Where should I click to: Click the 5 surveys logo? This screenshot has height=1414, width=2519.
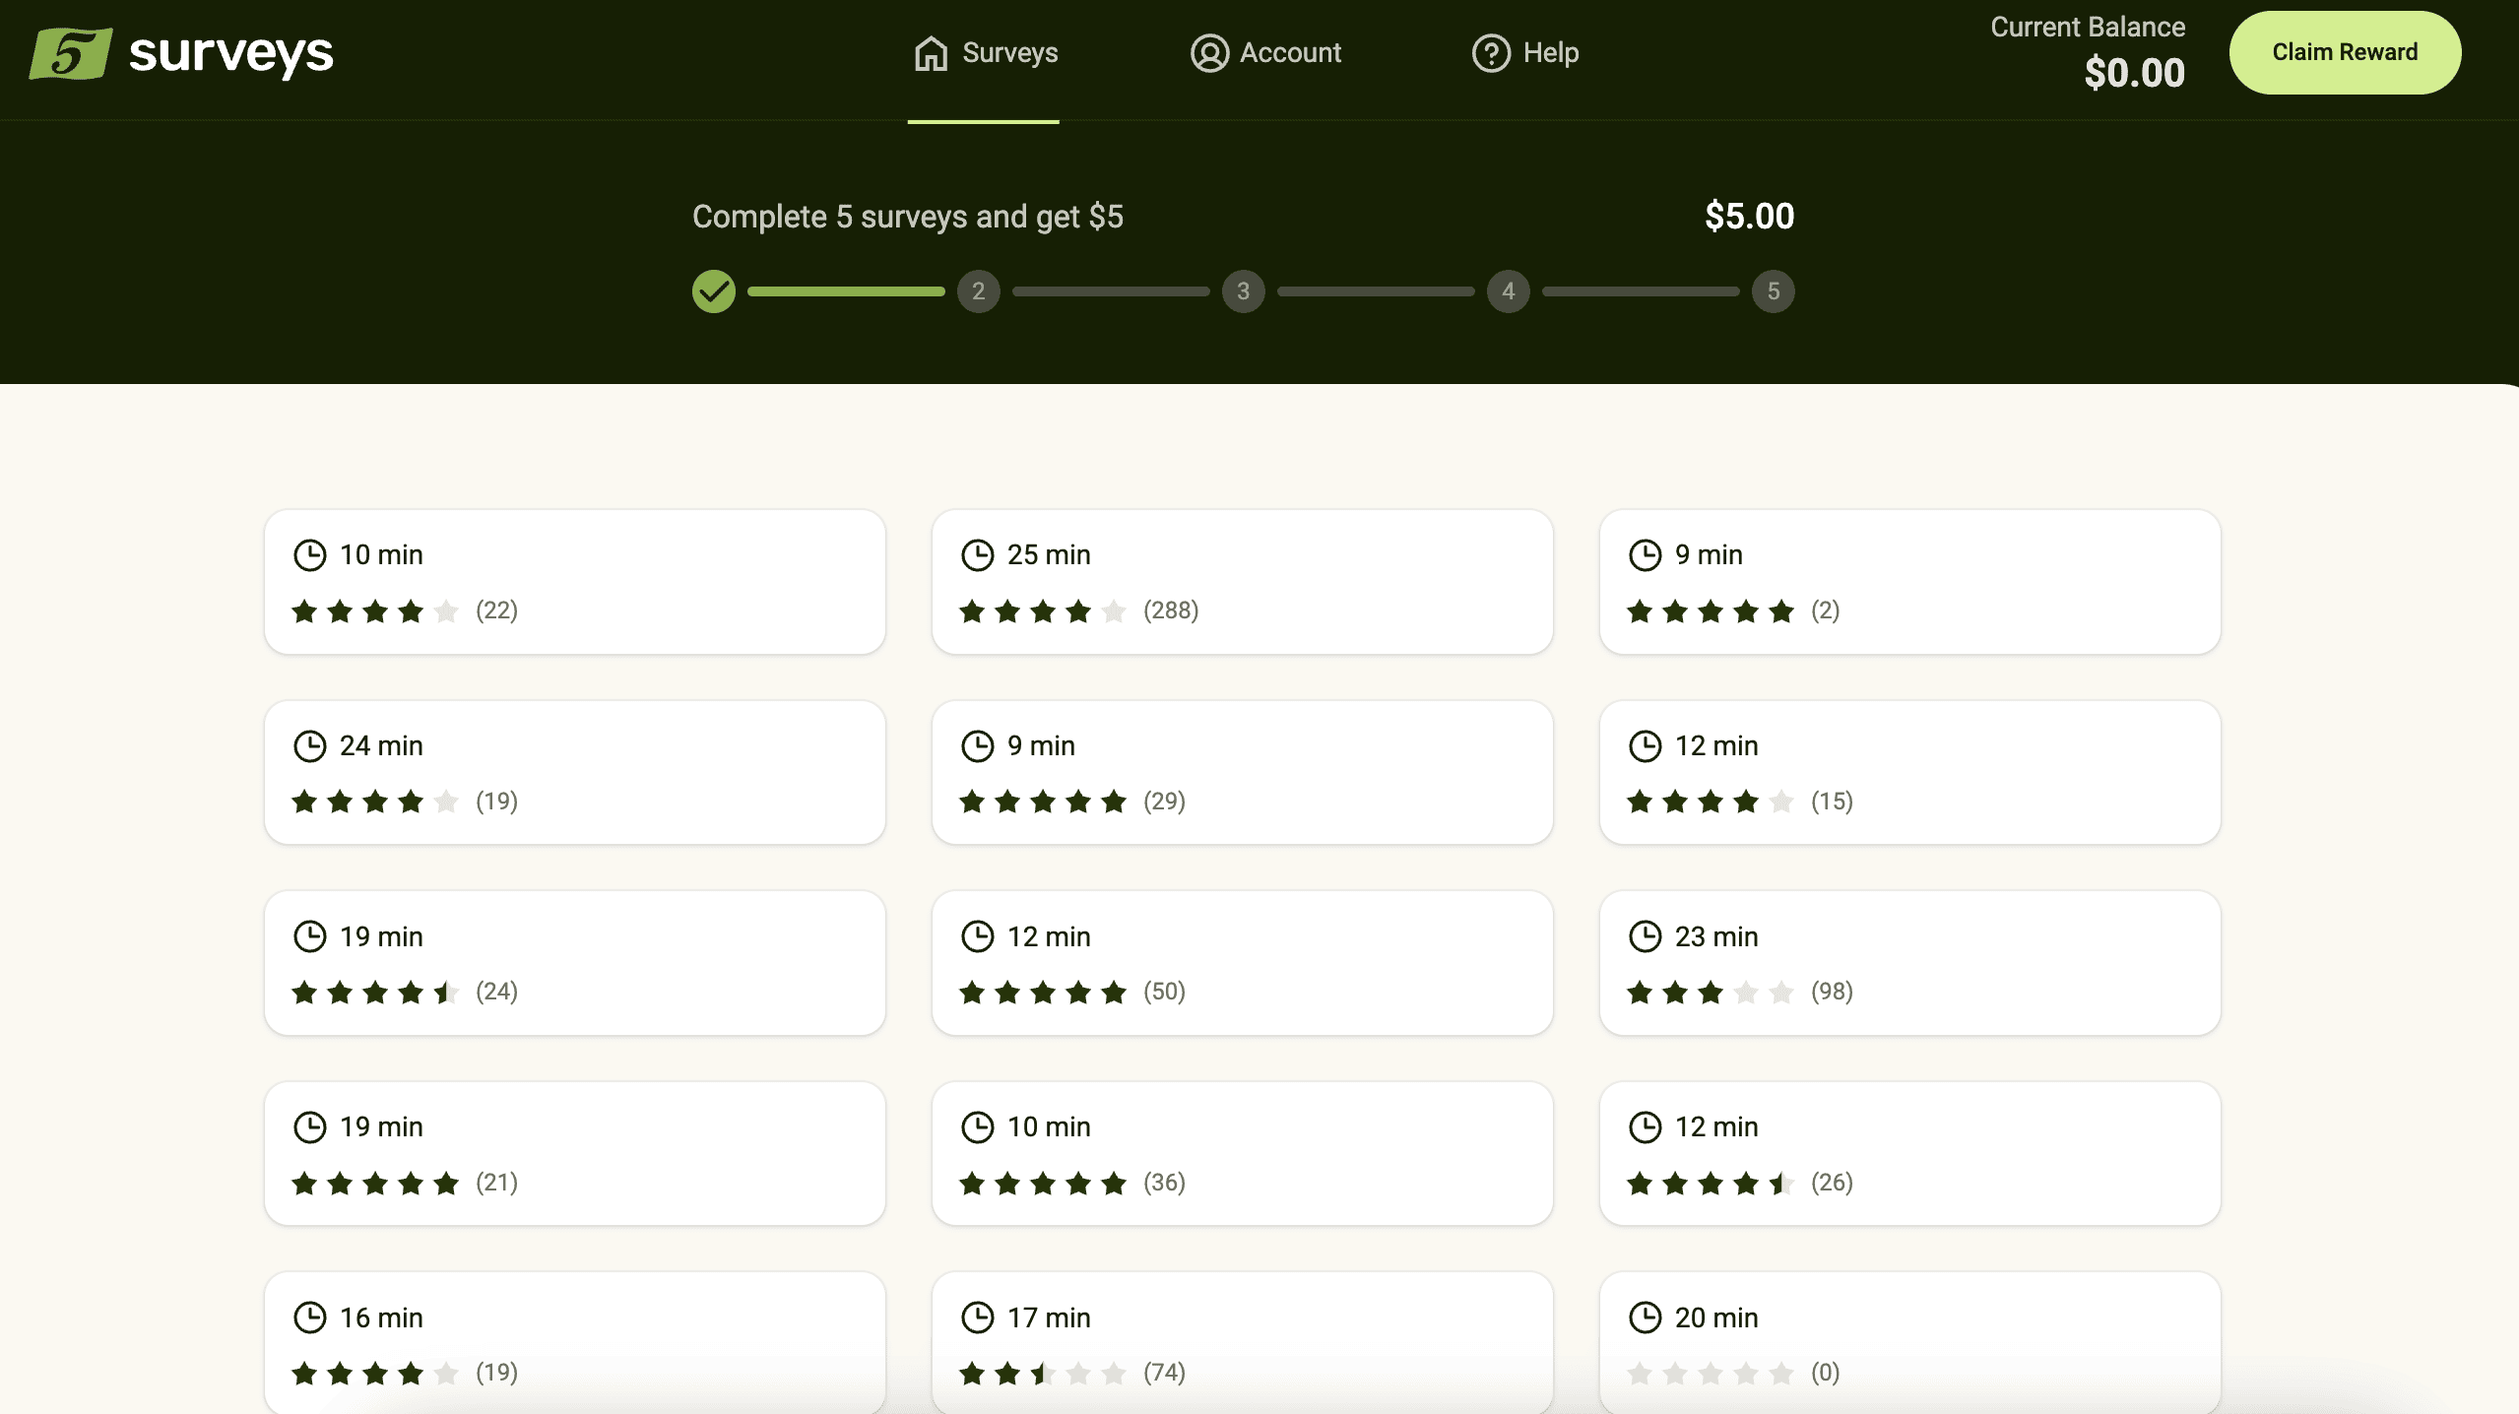[x=182, y=53]
